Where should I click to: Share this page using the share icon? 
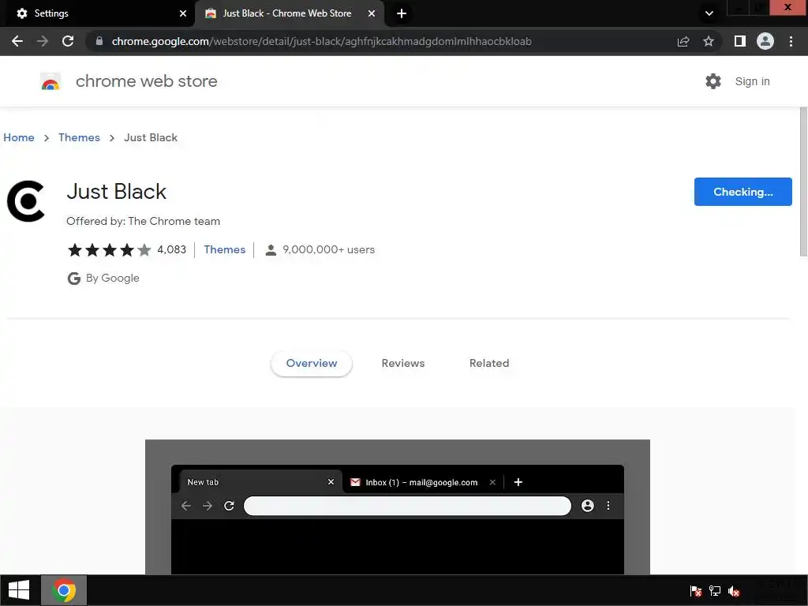click(683, 41)
